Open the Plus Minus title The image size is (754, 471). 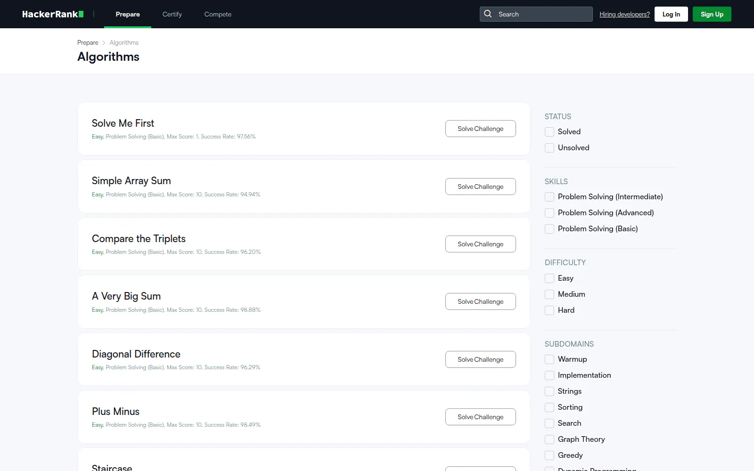pyautogui.click(x=115, y=412)
